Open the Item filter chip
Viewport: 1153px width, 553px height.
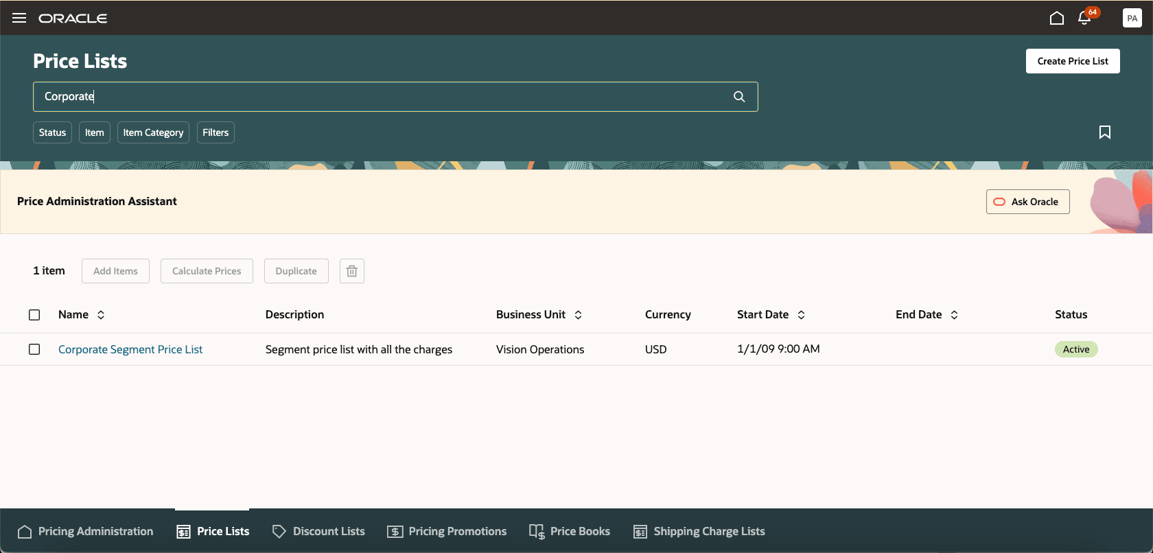coord(95,132)
